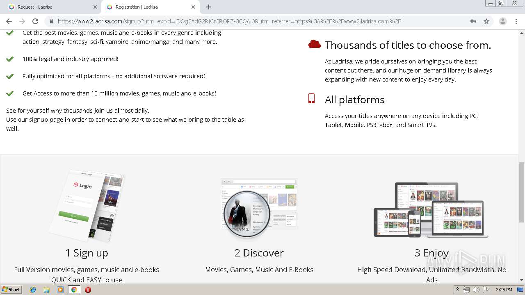Click the 2:25 PM system clock
This screenshot has height=295, width=525.
504,290
